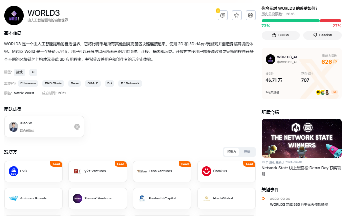
Task: Open the B² Network ecosystem tag
Action: [x=130, y=83]
